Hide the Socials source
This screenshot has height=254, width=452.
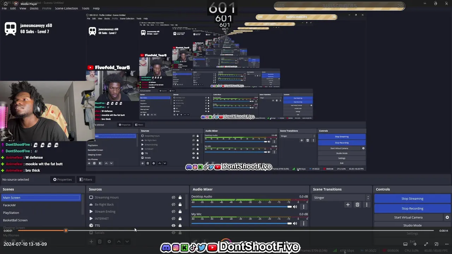click(173, 232)
